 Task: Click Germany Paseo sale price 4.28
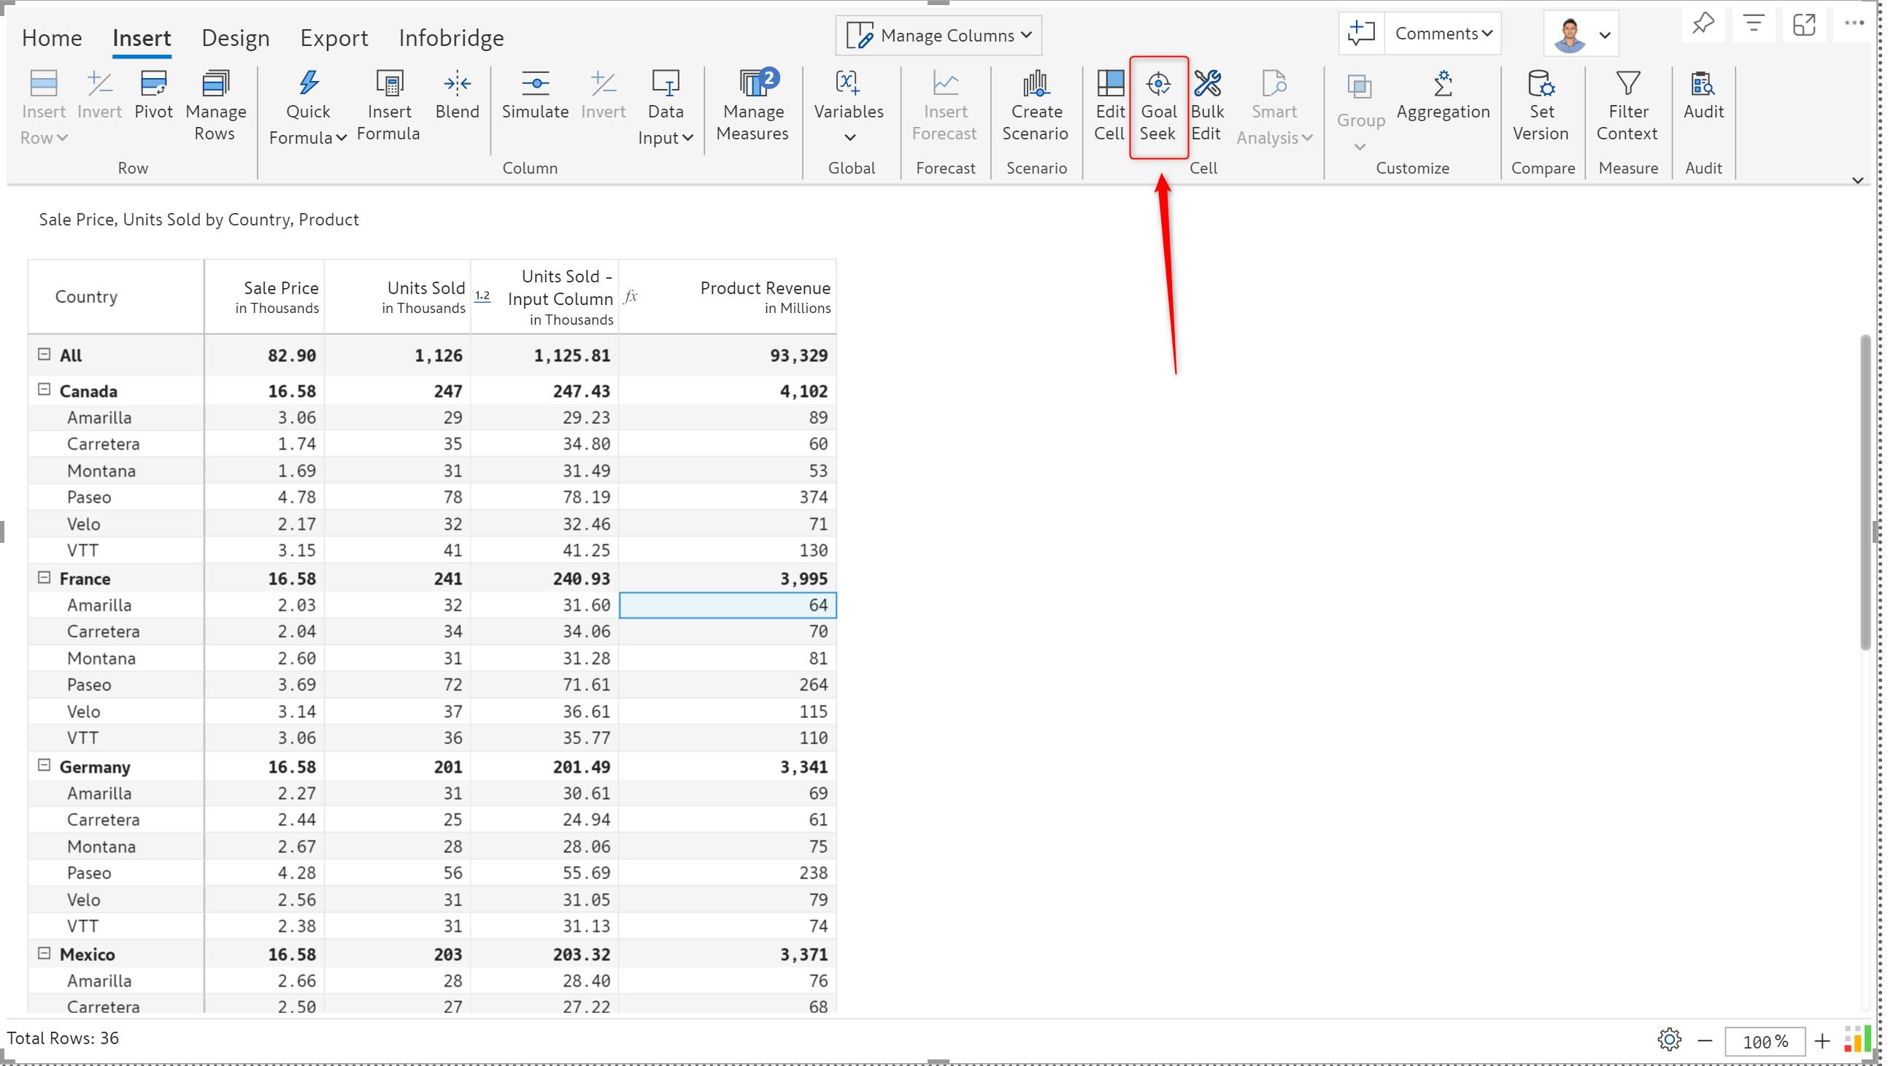[265, 873]
